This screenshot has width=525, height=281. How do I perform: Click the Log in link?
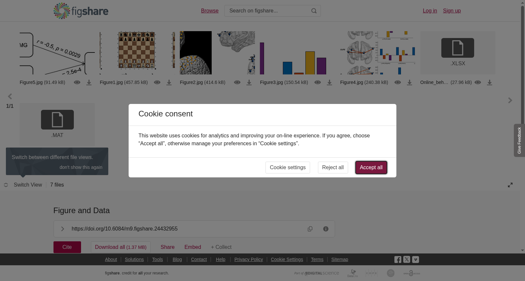click(430, 11)
